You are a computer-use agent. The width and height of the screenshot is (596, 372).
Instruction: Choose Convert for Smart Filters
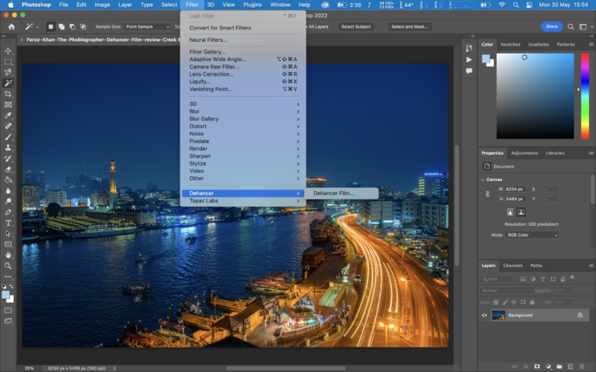[x=243, y=28]
